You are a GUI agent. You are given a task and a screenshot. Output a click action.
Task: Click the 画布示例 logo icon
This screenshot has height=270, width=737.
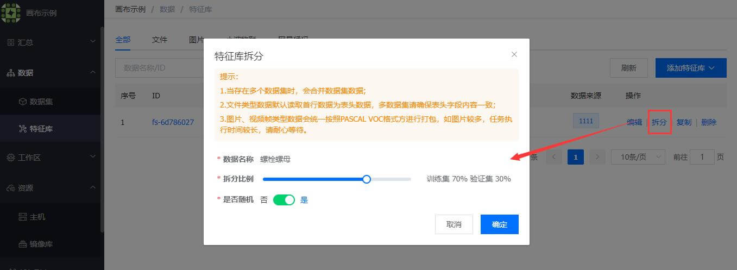coord(11,12)
